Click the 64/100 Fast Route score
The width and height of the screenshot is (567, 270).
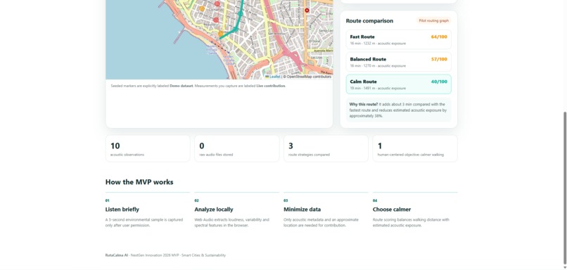[x=439, y=37]
